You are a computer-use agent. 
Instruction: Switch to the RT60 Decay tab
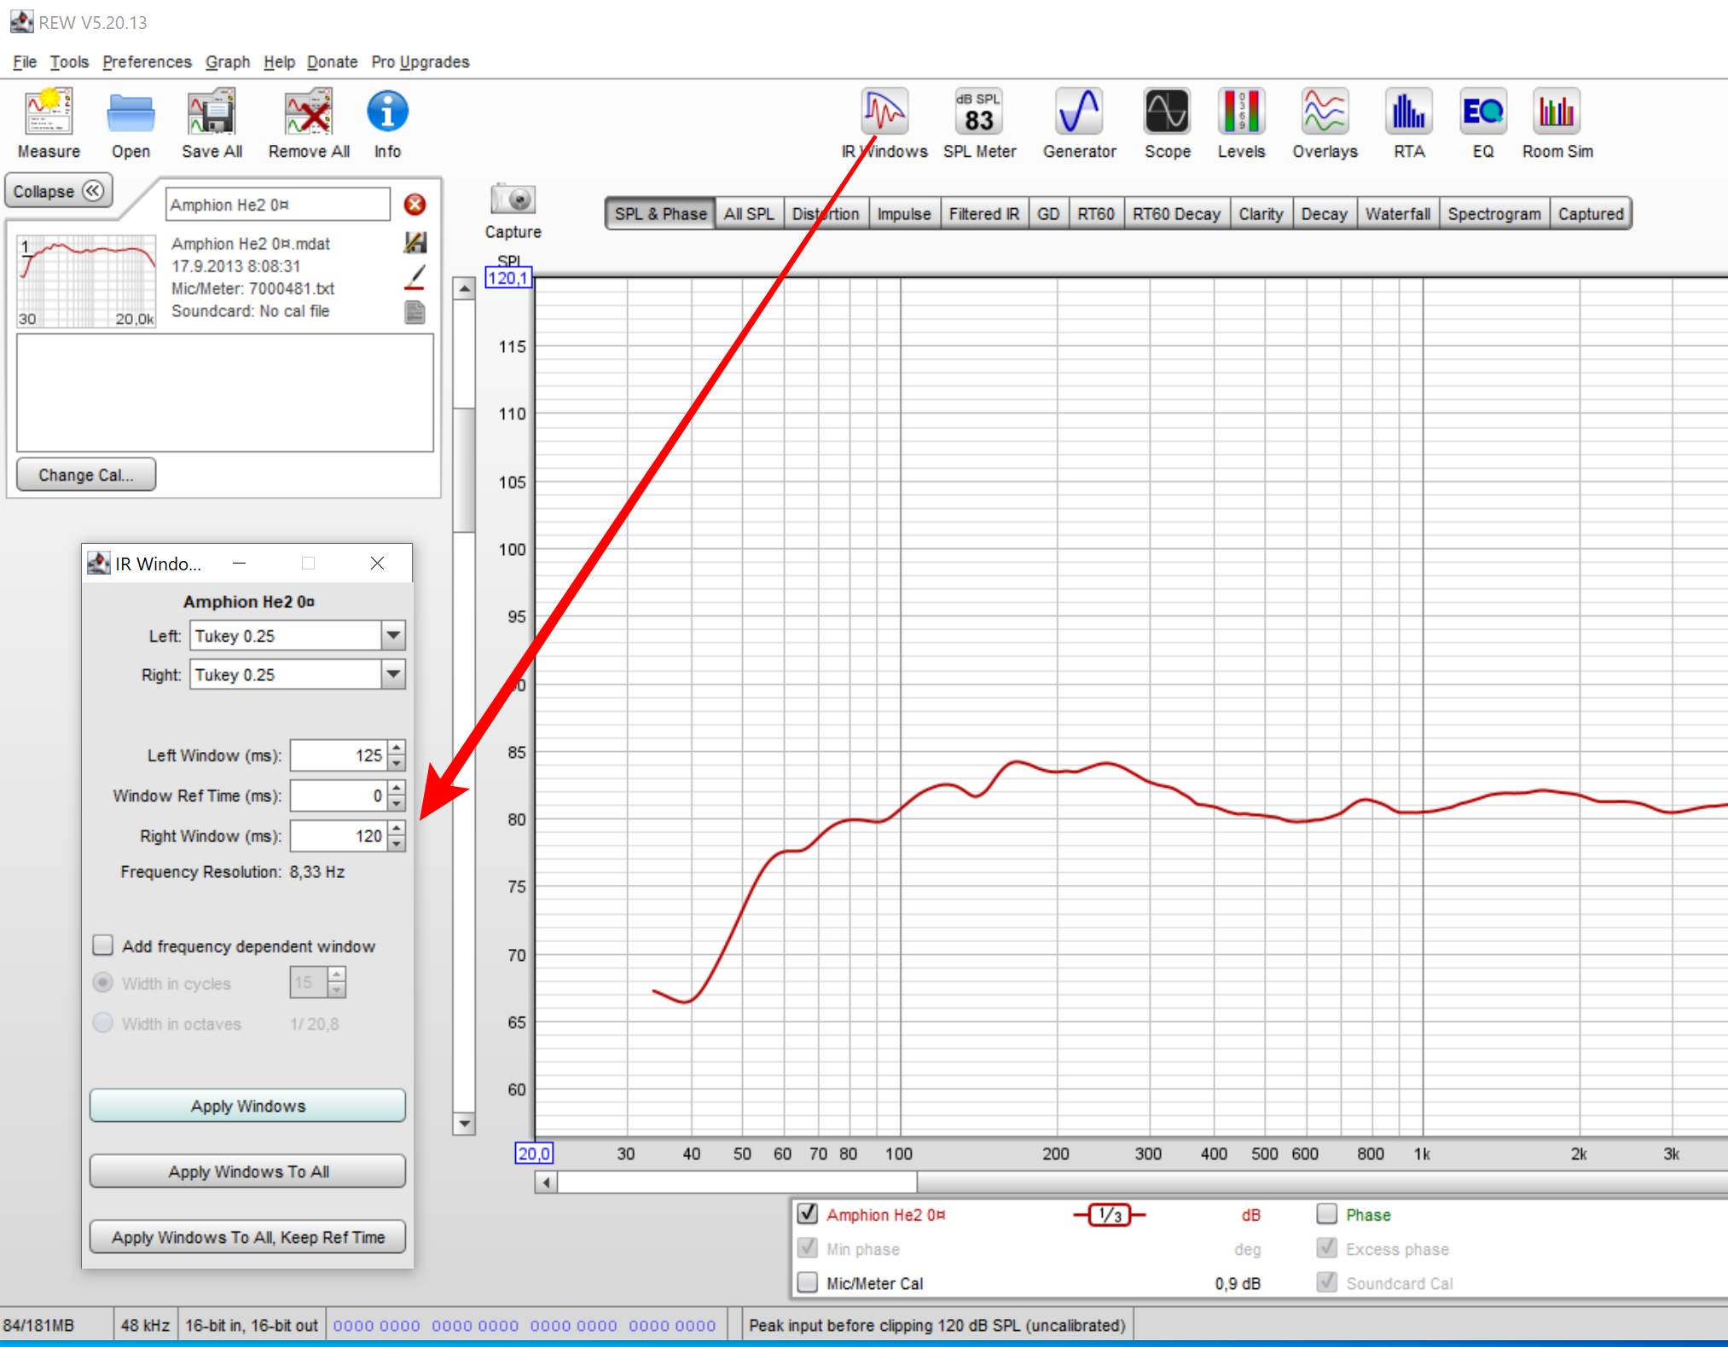(1176, 214)
